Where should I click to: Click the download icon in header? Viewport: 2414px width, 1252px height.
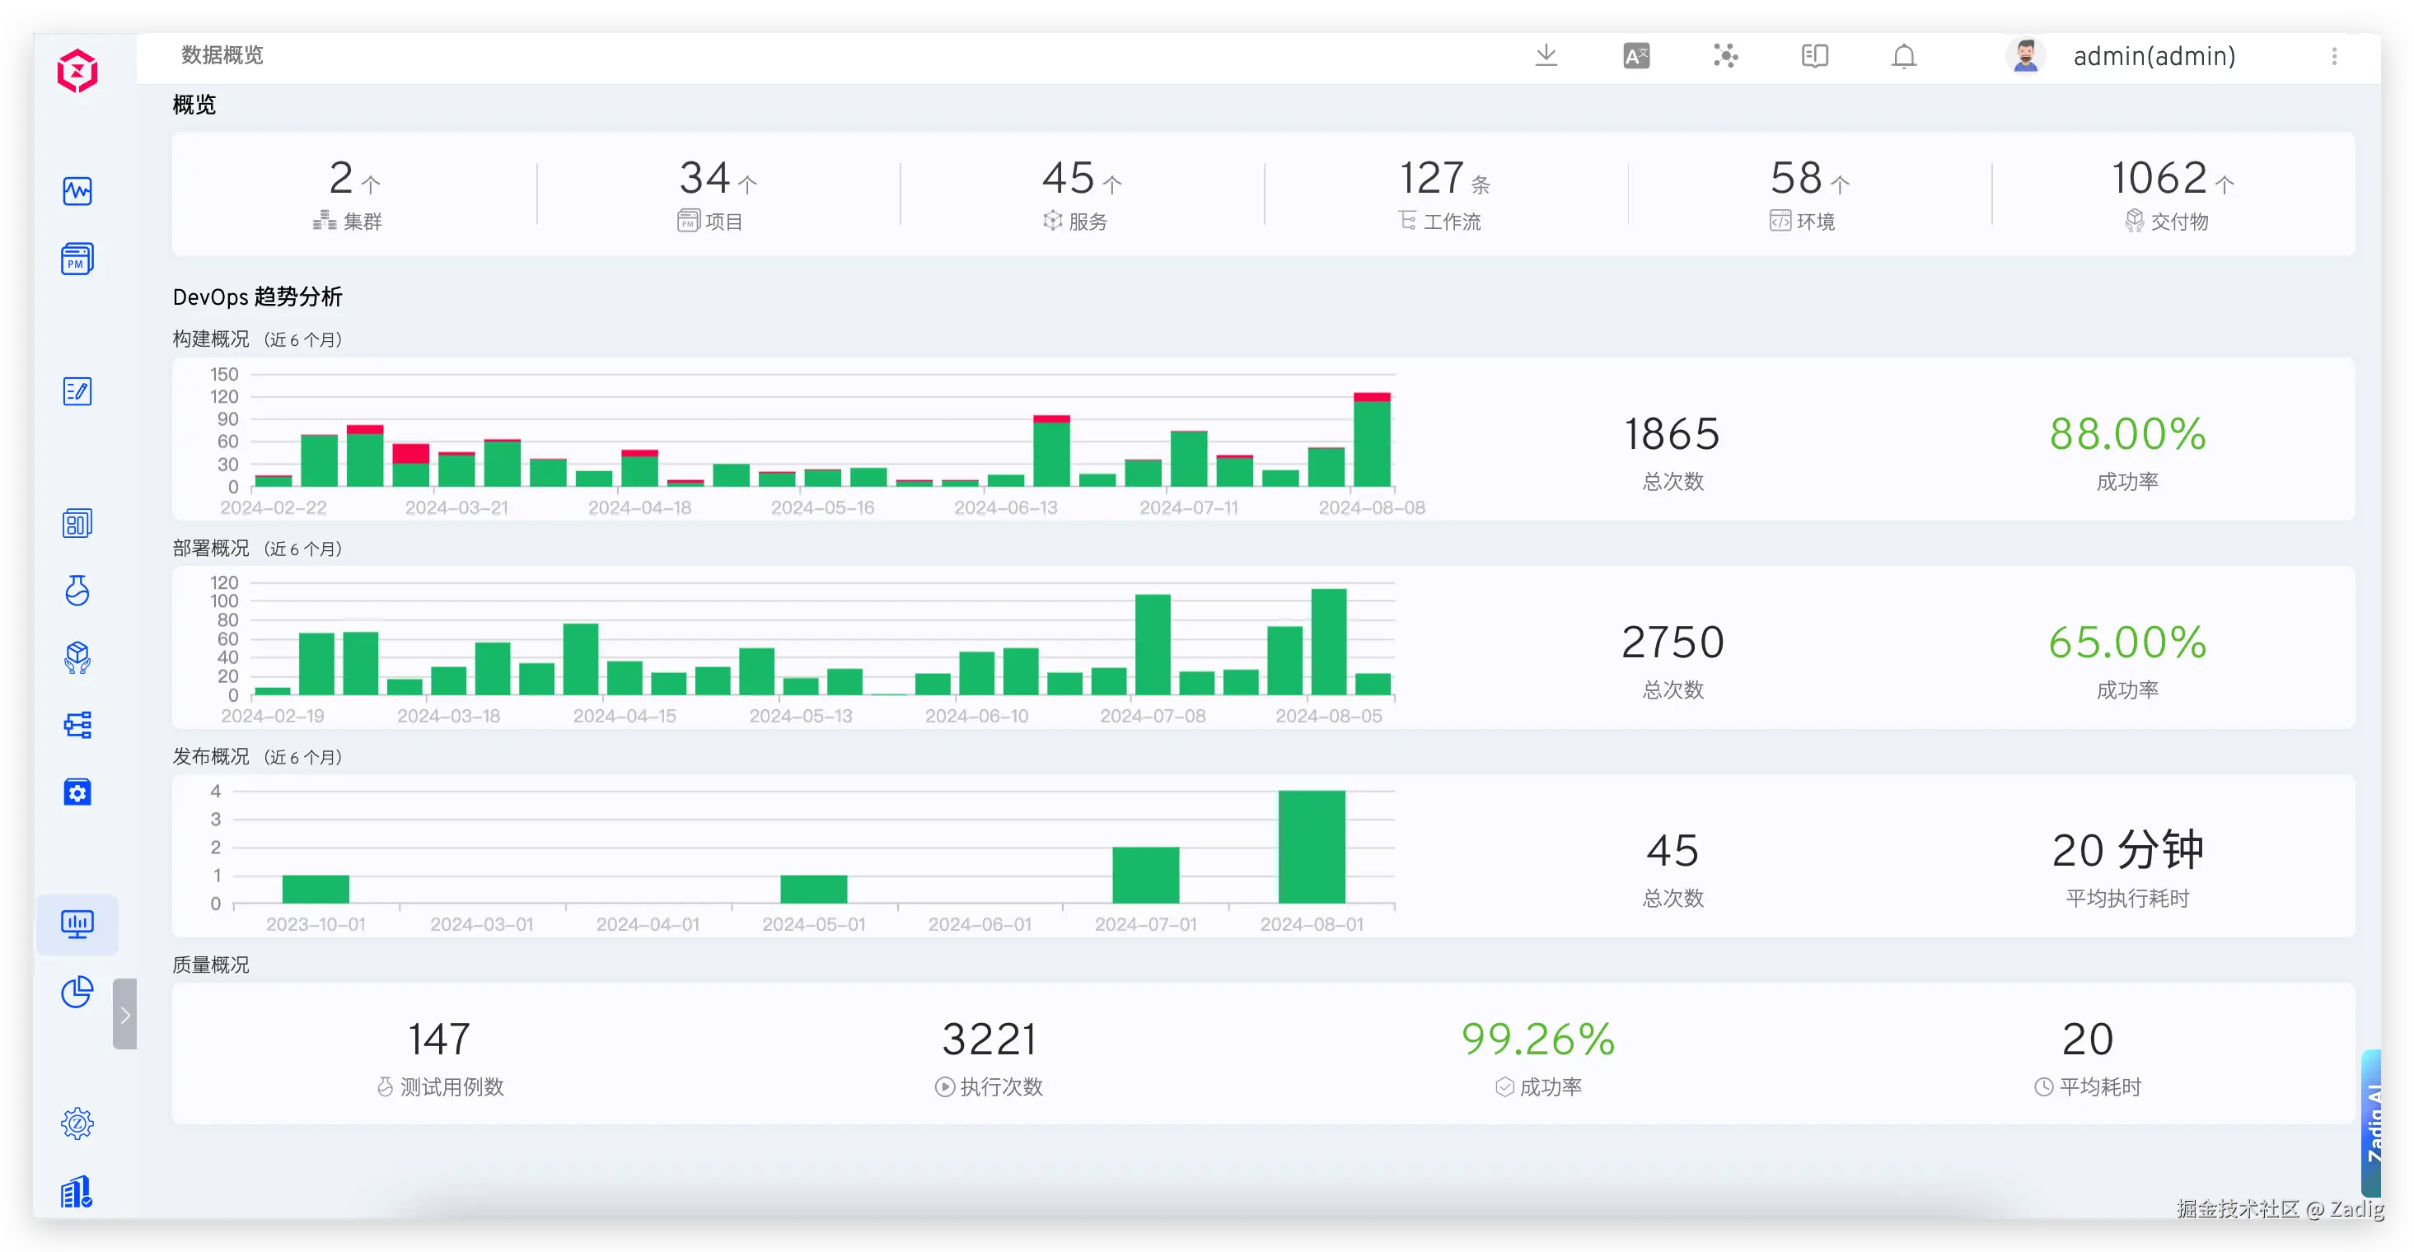point(1546,56)
